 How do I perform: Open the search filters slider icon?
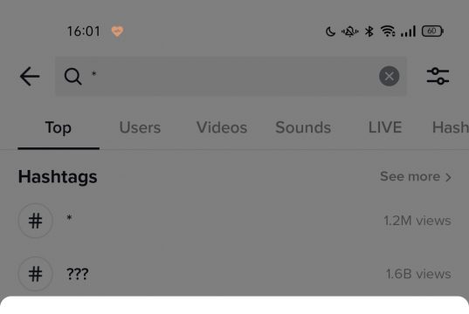438,76
